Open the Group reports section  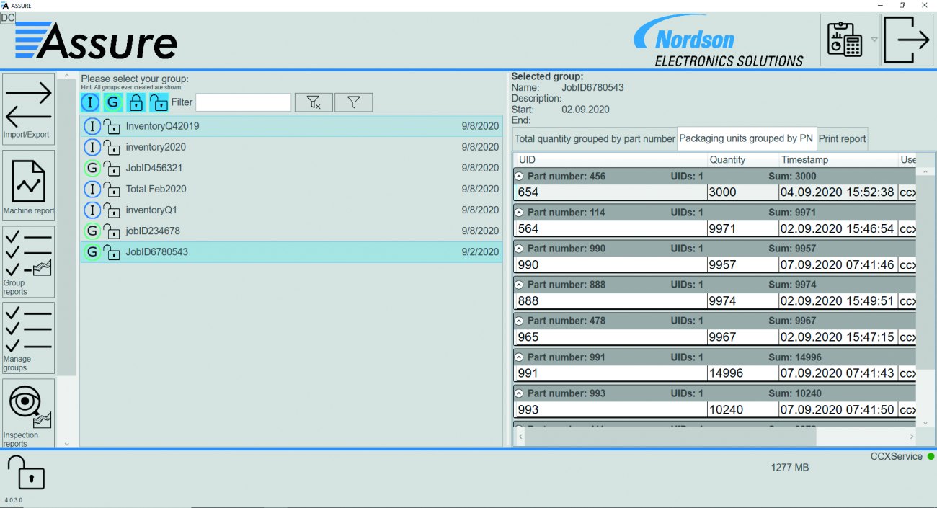coord(29,262)
